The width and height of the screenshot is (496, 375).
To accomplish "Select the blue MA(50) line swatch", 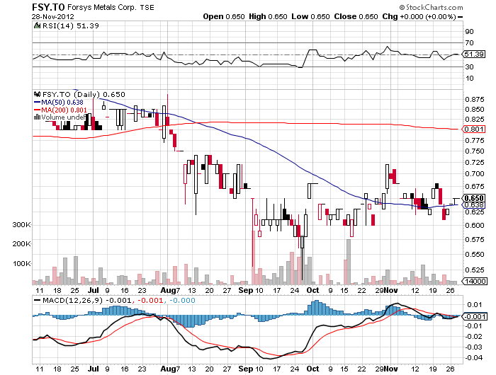I will 37,103.
